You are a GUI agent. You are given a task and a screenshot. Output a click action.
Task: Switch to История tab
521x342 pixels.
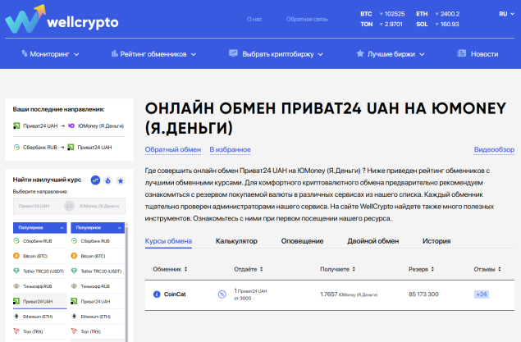(436, 241)
